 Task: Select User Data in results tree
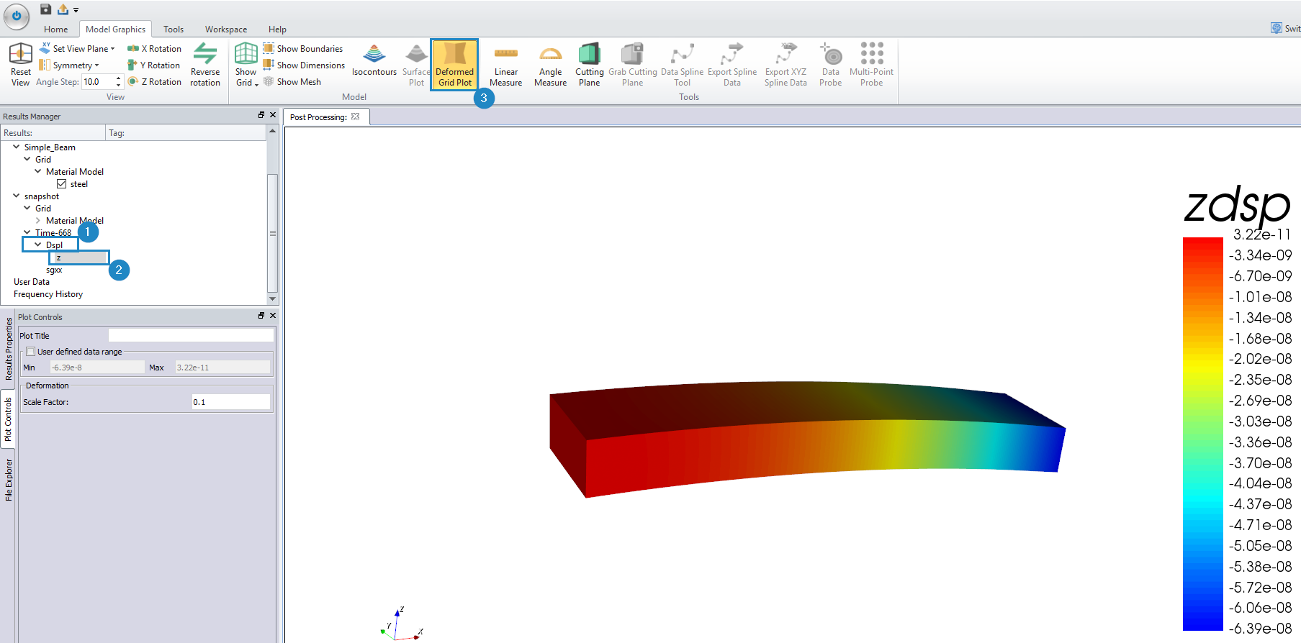coord(32,282)
